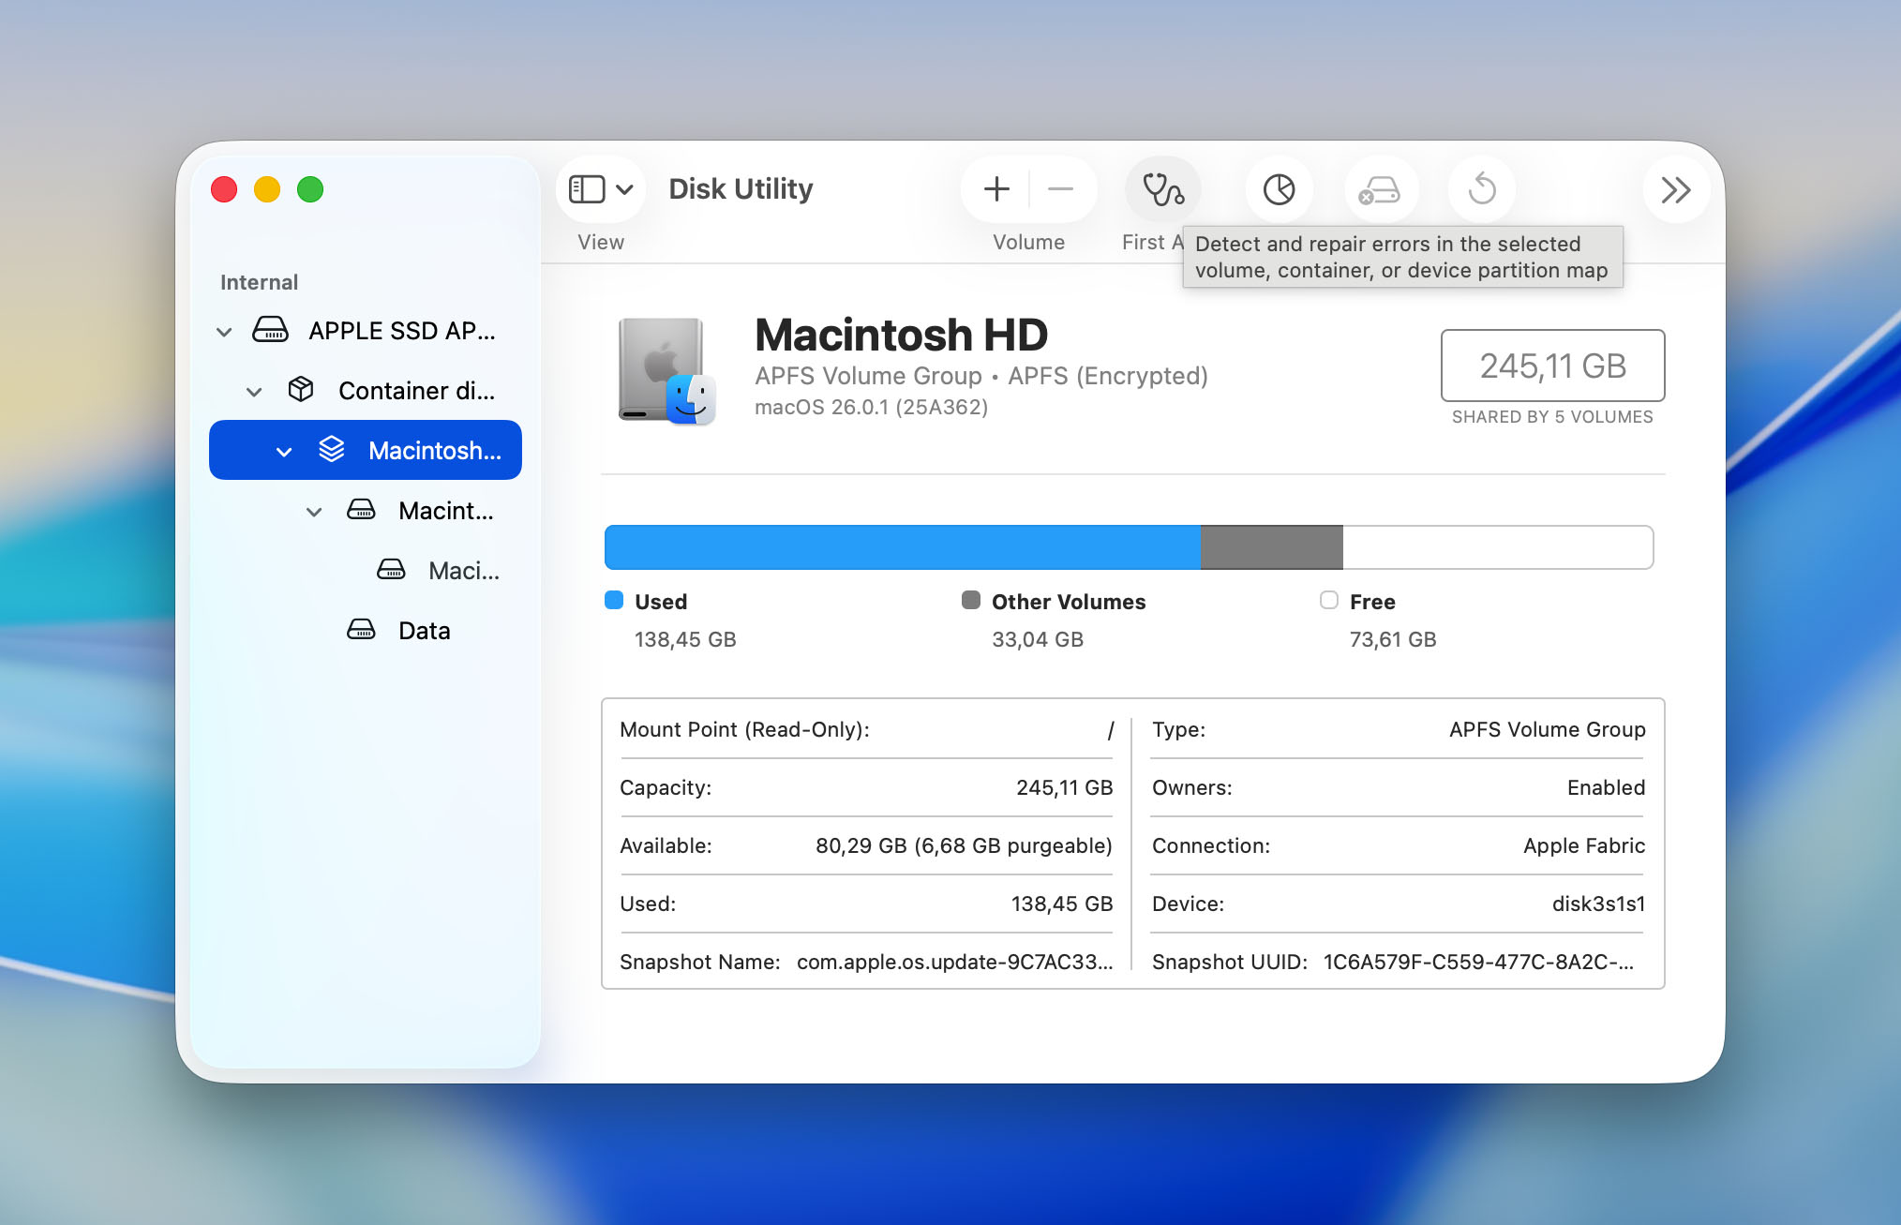Open the sidebar View options button

601,189
